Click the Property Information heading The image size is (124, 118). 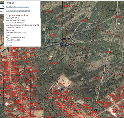17,15
